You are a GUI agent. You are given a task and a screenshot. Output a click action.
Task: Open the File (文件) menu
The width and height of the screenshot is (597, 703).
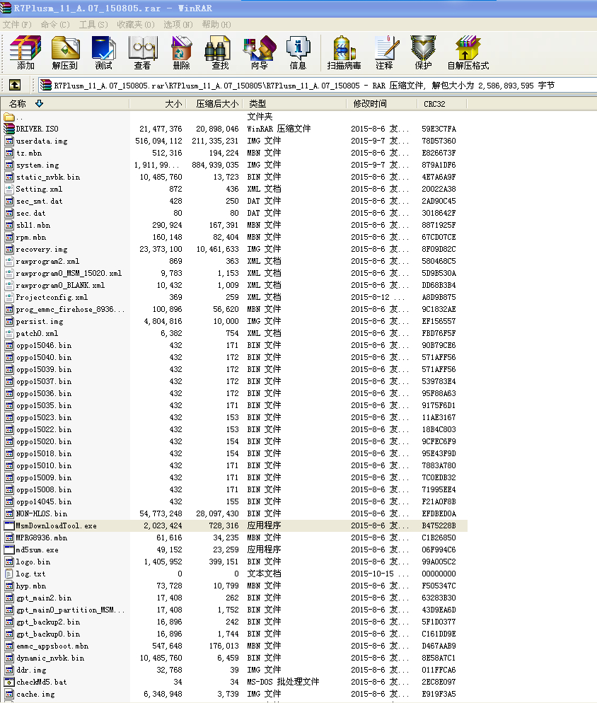(x=17, y=25)
